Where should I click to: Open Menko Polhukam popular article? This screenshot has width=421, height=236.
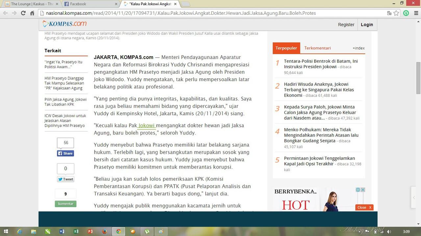(321, 135)
